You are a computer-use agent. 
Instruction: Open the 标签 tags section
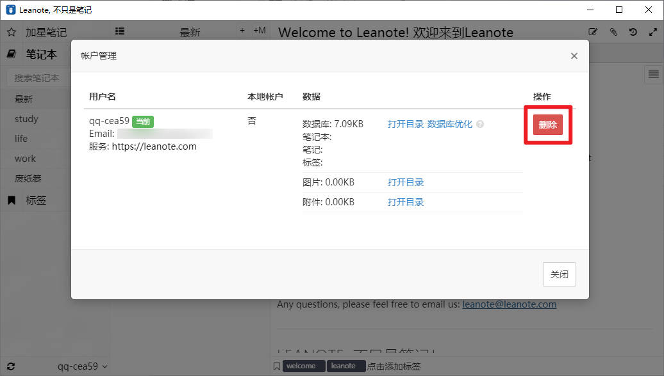36,200
